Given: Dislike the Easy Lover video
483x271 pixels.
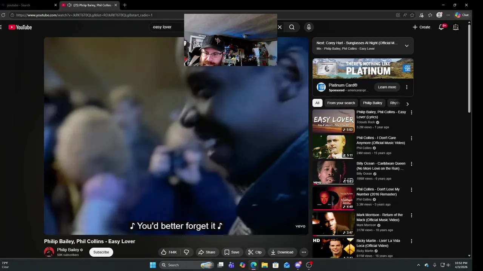Looking at the screenshot, I should [x=186, y=252].
